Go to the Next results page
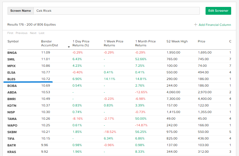The height and width of the screenshot is (156, 239). (33, 33)
